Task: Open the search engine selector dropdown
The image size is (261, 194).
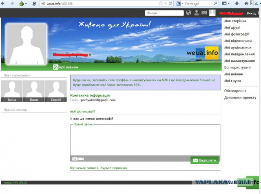Action: (180, 4)
